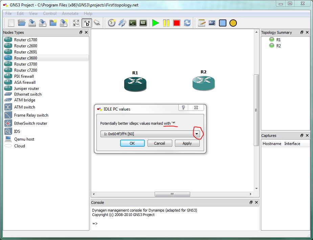Close the Captures panel
This screenshot has height=240, width=313.
point(307,135)
